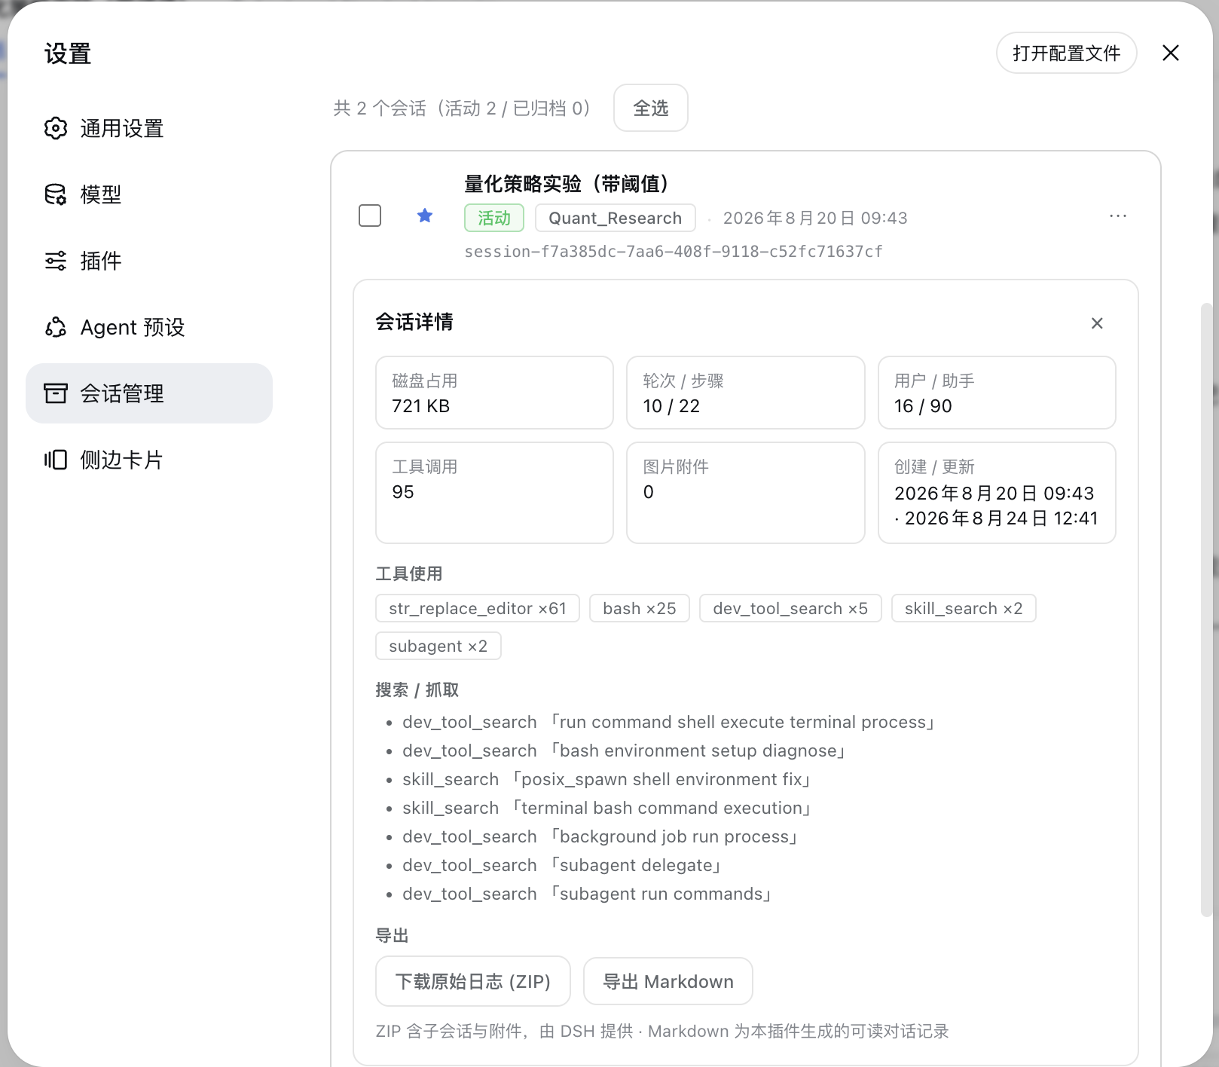Click the 全选 button
The image size is (1219, 1067).
pyautogui.click(x=651, y=108)
